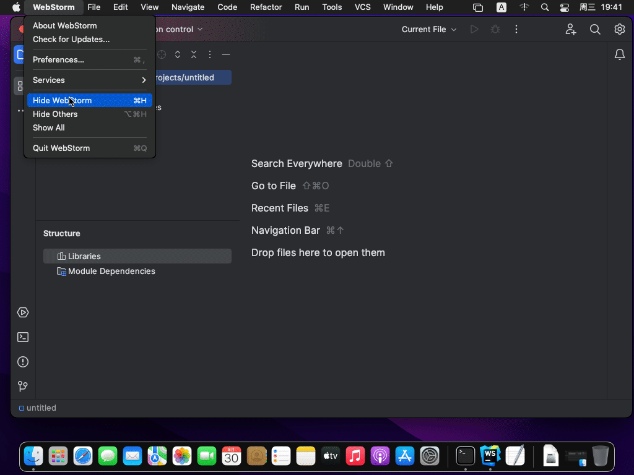Viewport: 634px width, 475px height.
Task: Click the Select Opened File target icon
Action: pyautogui.click(x=162, y=54)
